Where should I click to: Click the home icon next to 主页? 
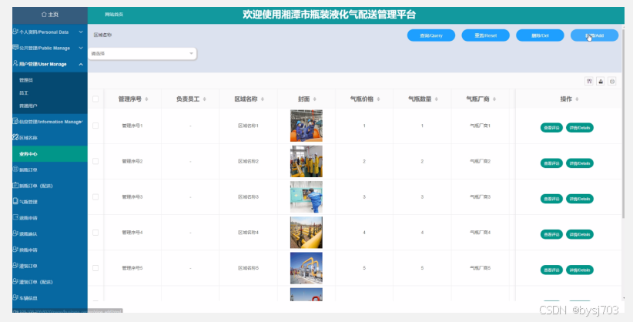pos(44,15)
